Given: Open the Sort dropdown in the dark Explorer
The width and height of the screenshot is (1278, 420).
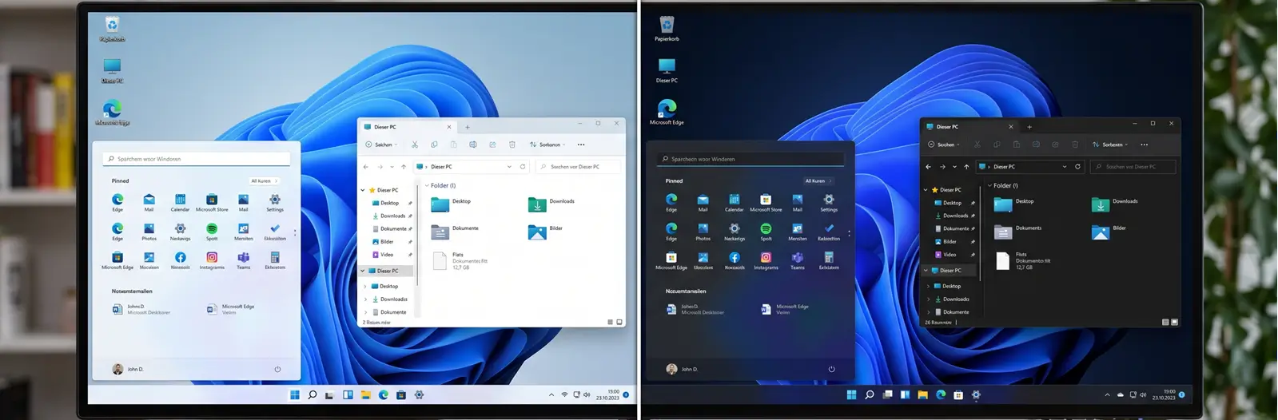Looking at the screenshot, I should 1111,145.
